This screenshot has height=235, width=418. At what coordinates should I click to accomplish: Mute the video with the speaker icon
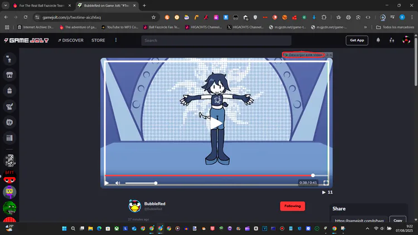(118, 183)
